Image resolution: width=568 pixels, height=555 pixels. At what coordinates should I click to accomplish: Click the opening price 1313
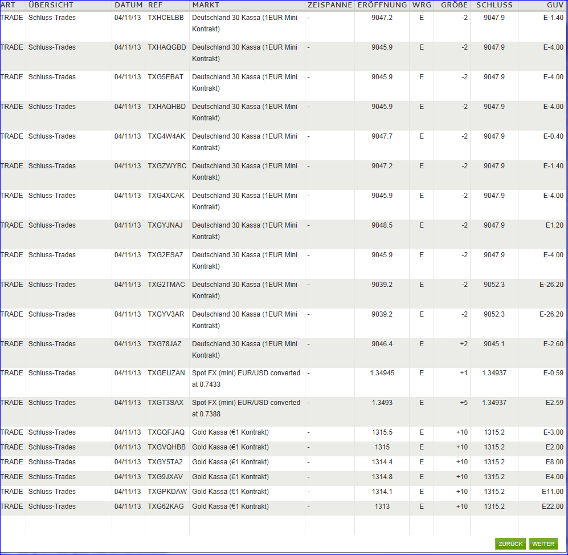(x=382, y=507)
